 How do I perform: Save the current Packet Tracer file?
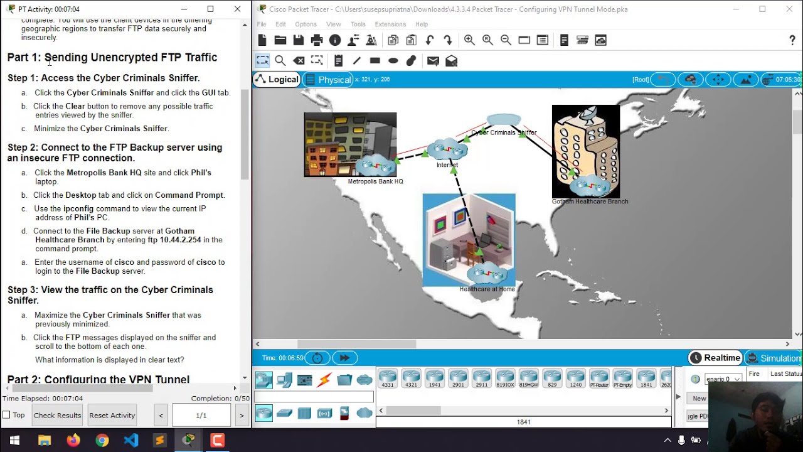click(x=299, y=40)
